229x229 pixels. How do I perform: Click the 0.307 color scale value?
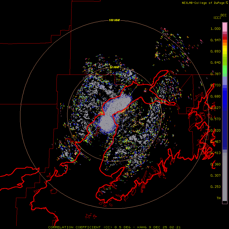click(x=216, y=176)
